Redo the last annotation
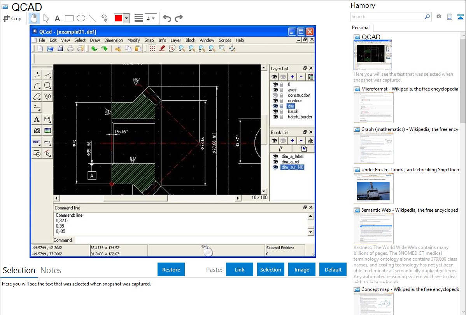Image resolution: width=466 pixels, height=315 pixels. [x=179, y=18]
